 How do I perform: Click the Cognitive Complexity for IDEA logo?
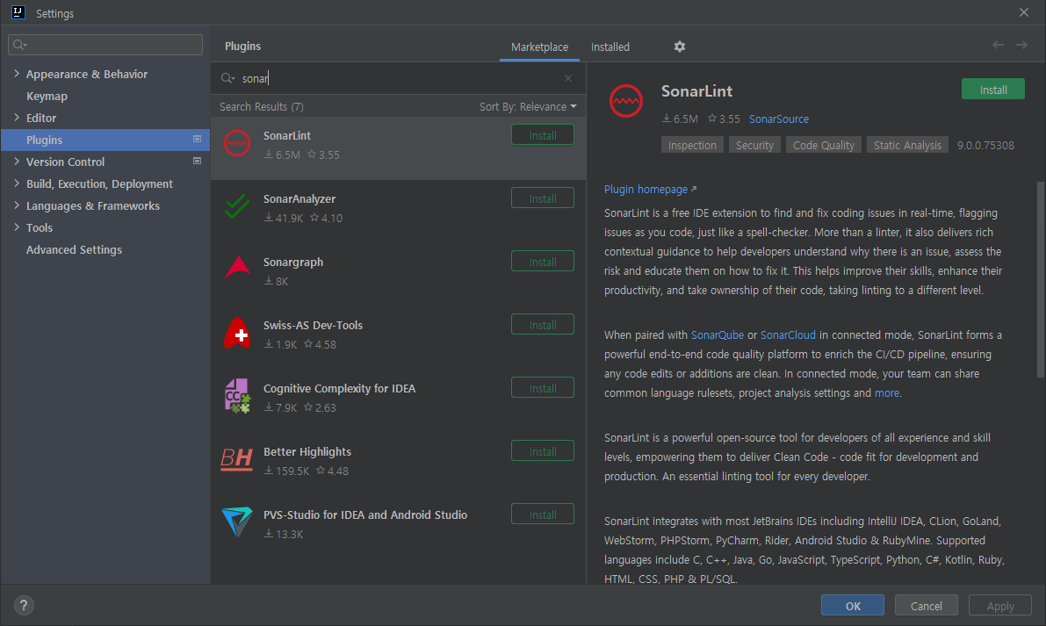pos(237,397)
